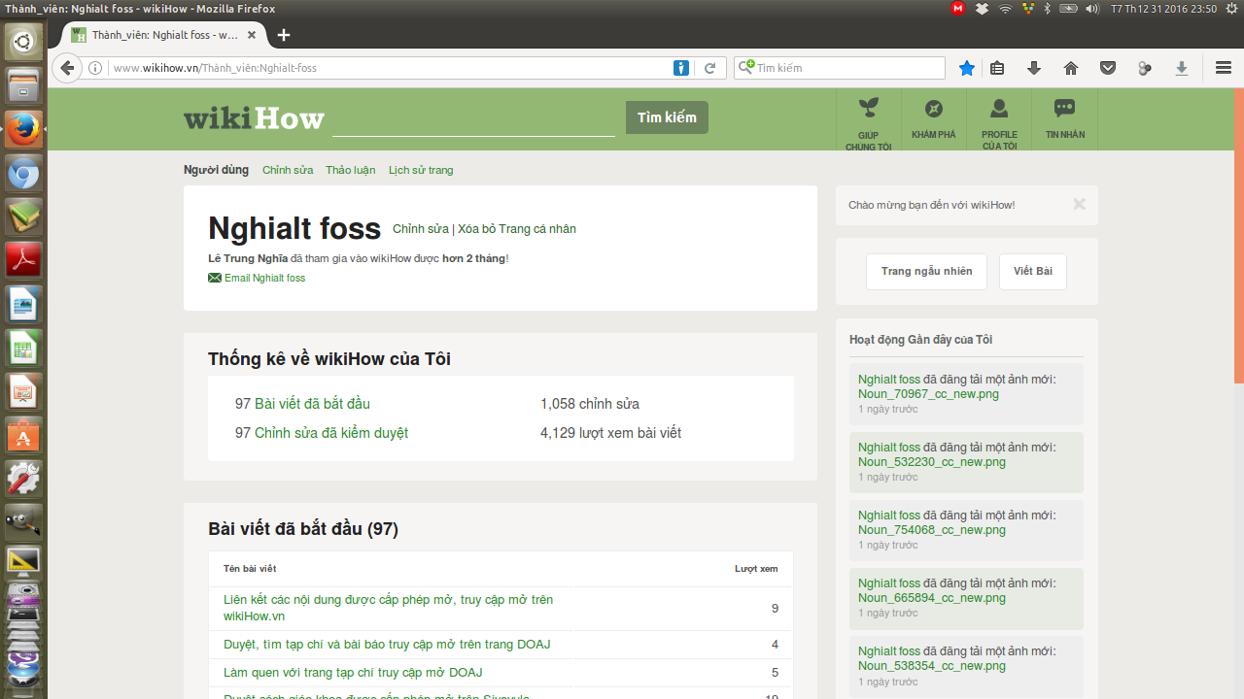Reload the page with the refresh icon
1244x699 pixels.
coord(709,68)
